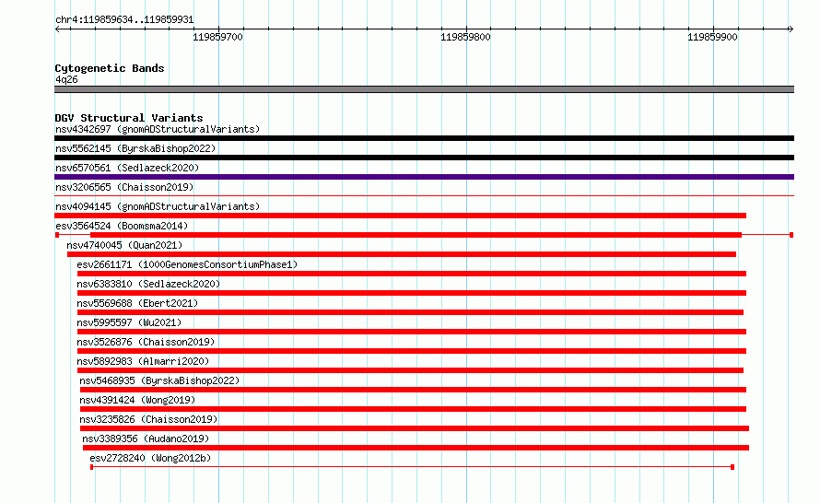Select the red bar for nsv6383810
Viewport: 820px width, 503px height.
pos(412,293)
